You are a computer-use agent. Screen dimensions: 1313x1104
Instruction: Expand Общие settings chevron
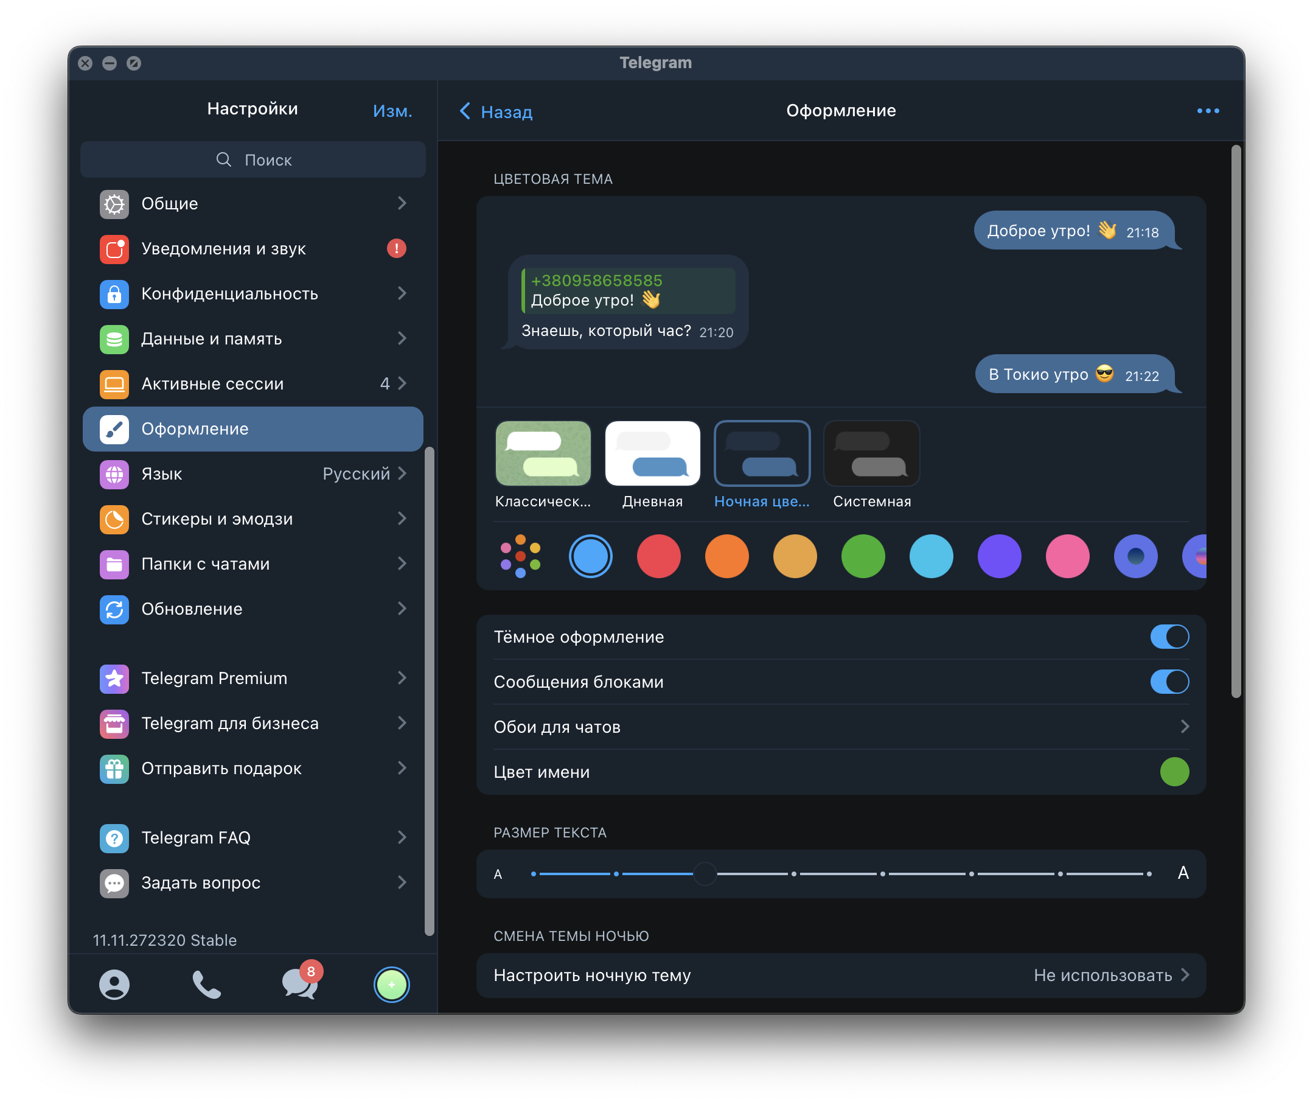402,203
